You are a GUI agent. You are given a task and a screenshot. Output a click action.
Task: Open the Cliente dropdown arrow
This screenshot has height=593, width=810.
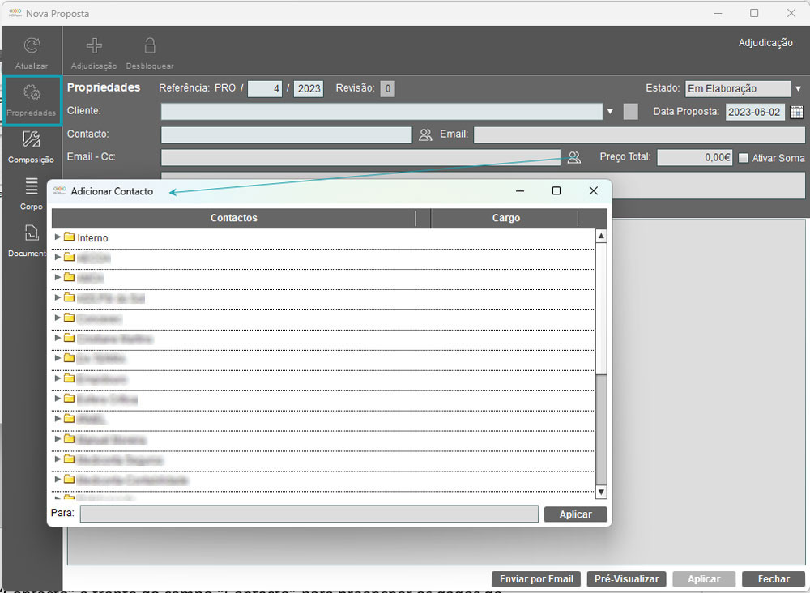pyautogui.click(x=610, y=112)
